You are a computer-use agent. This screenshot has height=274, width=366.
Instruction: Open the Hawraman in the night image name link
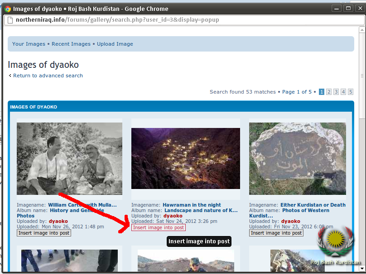click(192, 205)
